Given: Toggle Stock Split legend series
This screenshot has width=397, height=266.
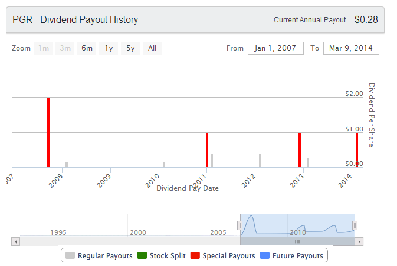Looking at the screenshot, I should pos(162,255).
